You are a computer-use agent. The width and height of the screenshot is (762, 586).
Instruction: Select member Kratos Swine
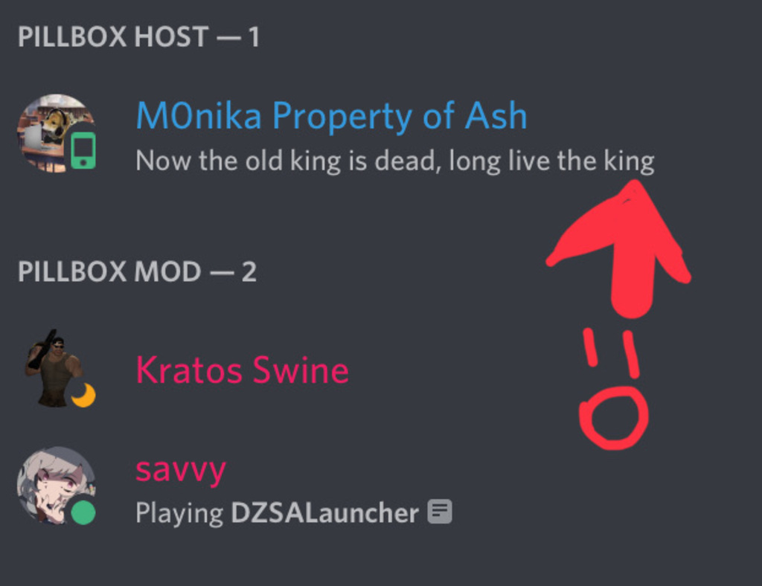point(242,370)
